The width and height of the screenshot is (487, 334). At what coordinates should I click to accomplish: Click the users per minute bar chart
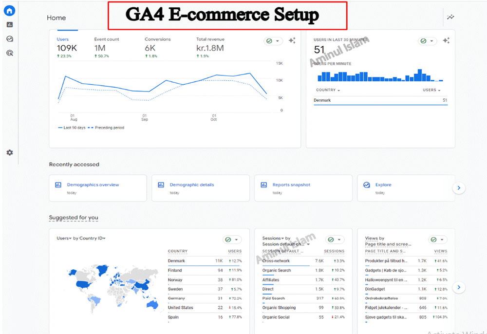(x=380, y=75)
